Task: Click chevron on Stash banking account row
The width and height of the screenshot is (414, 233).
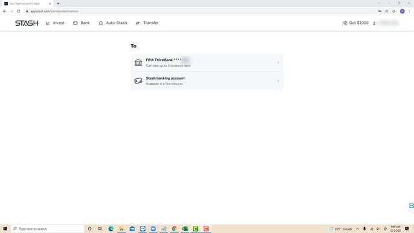Action: point(278,80)
